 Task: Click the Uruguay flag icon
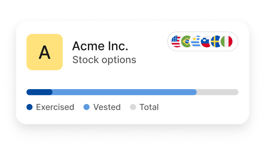196,41
